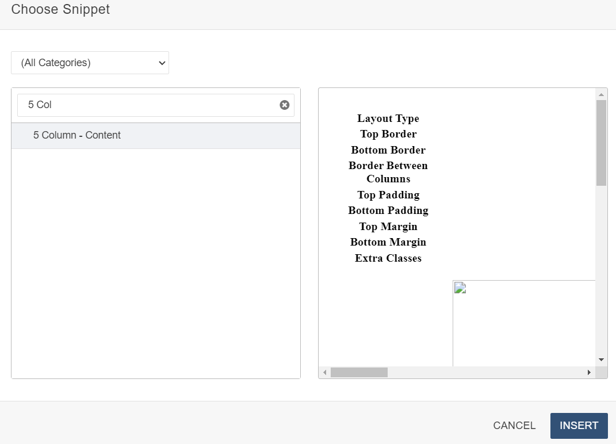The image size is (616, 444).
Task: Click the broken image icon in preview
Action: tap(460, 288)
